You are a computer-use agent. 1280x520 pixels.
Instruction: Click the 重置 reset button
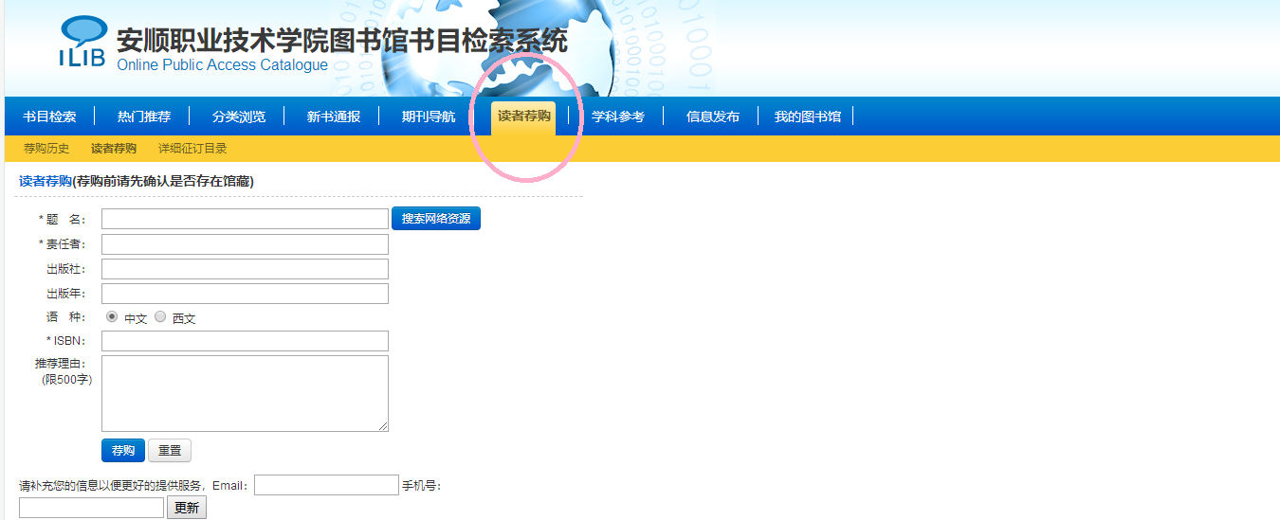[x=170, y=450]
